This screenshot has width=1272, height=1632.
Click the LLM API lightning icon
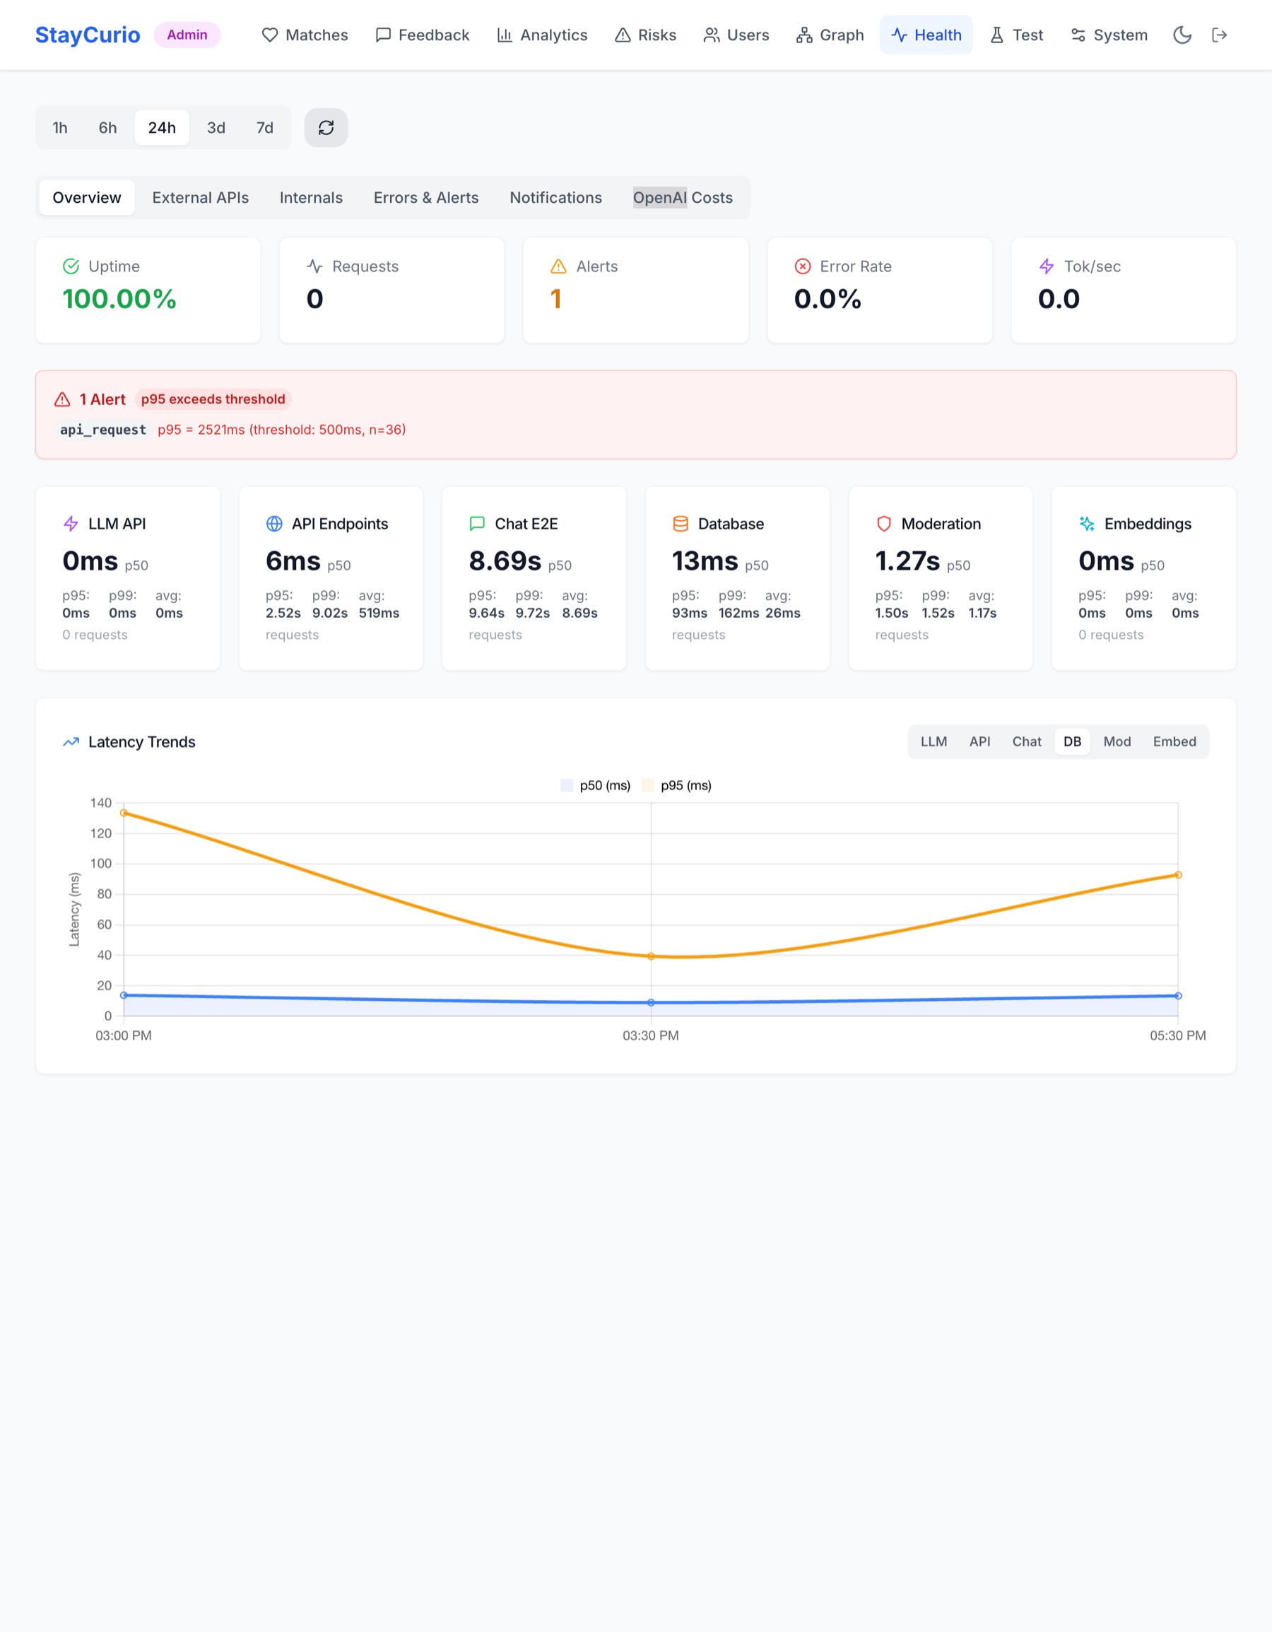(x=71, y=524)
